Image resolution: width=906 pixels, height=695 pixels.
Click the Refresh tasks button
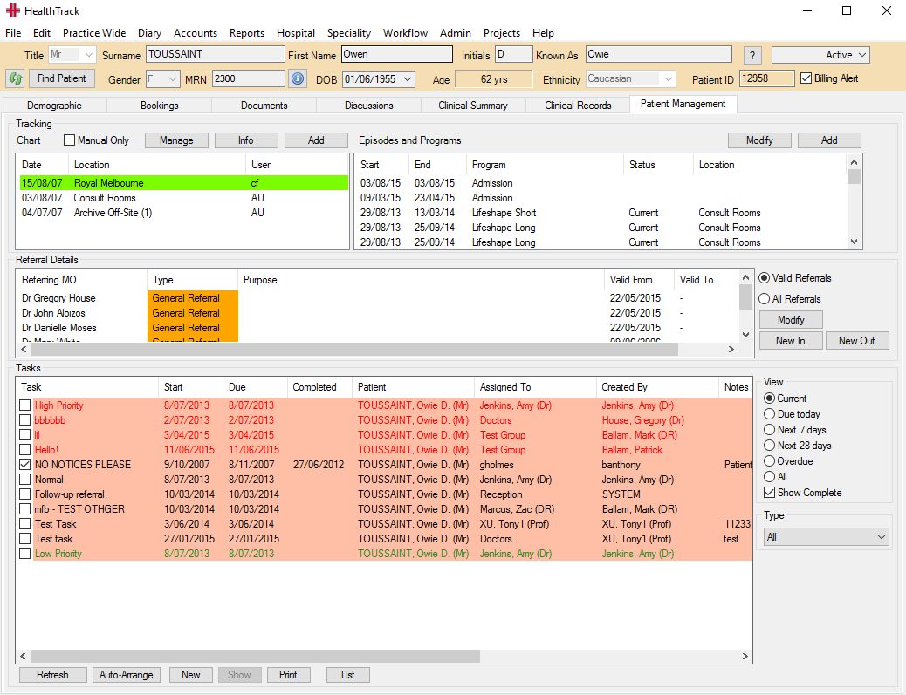pos(52,675)
